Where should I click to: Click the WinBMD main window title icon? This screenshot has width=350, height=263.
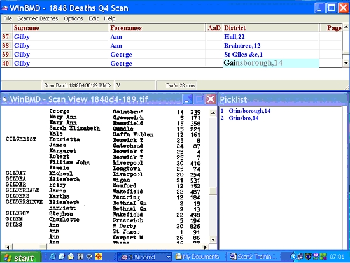(4, 8)
